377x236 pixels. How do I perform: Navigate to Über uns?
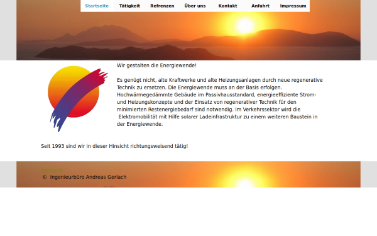(195, 6)
